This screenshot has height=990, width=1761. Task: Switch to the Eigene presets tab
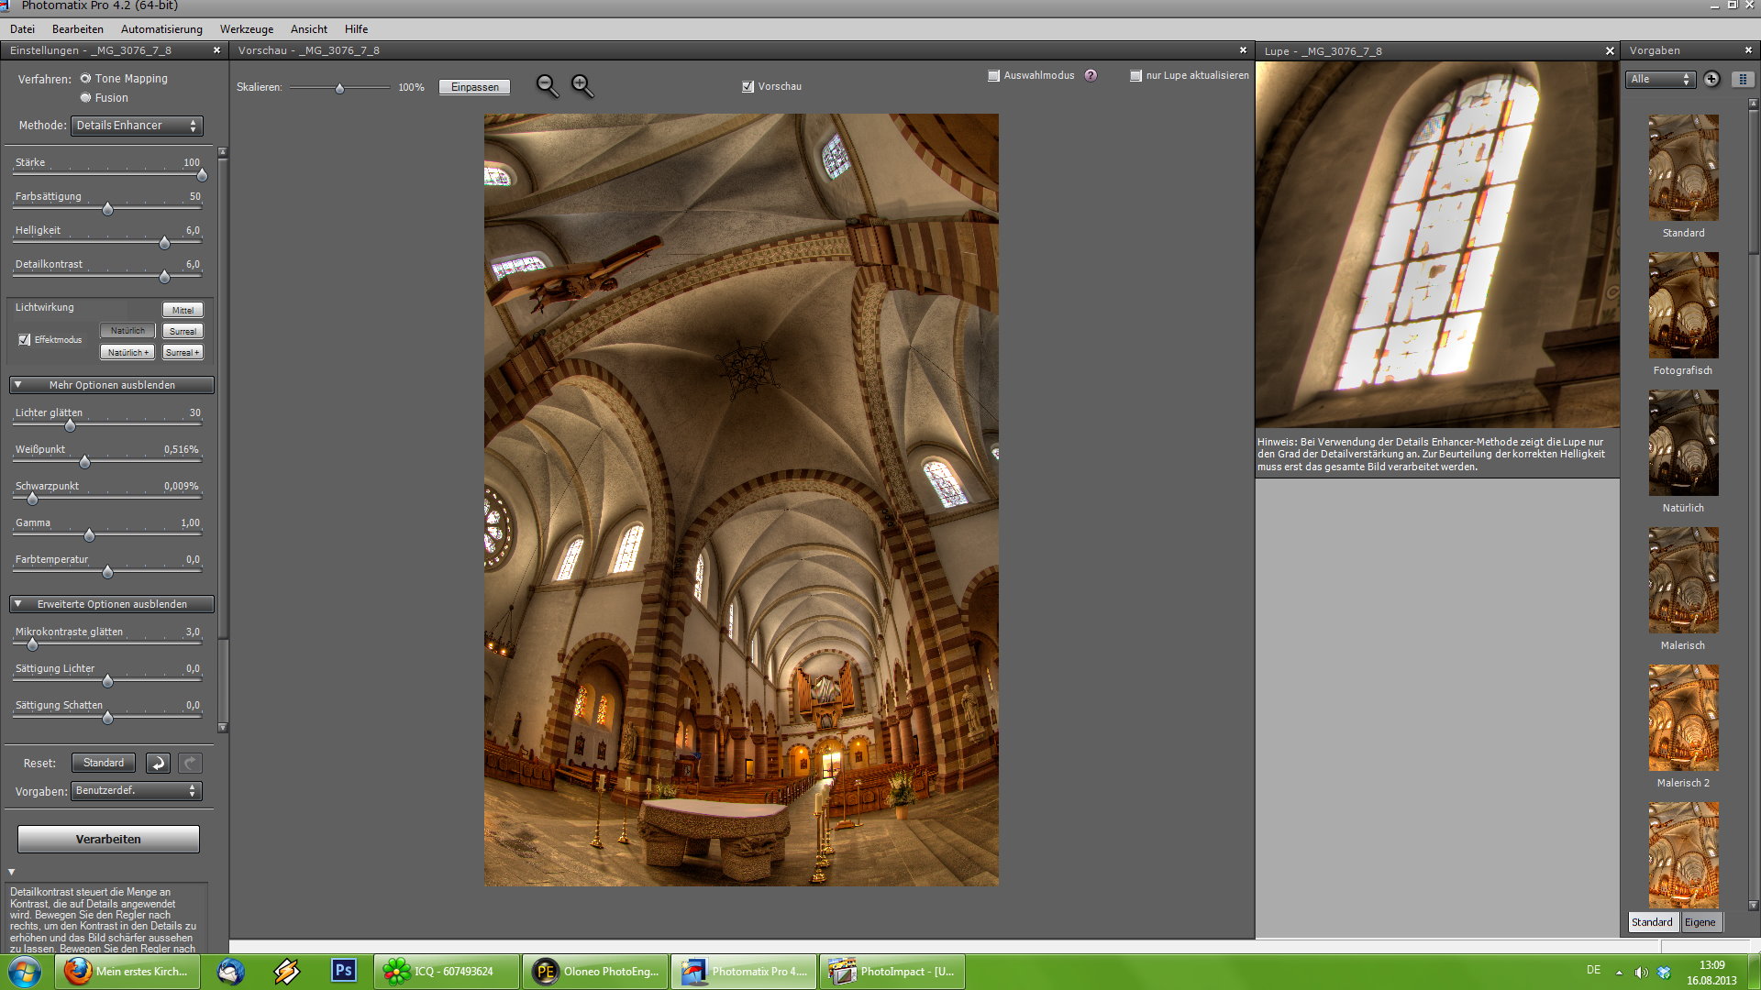tap(1700, 922)
